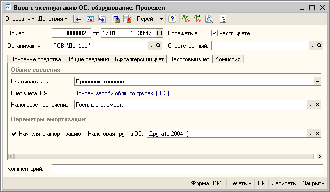The height and width of the screenshot is (192, 330).
Task: Click the Организация field with ТОВ Донбас
Action: 100,46
